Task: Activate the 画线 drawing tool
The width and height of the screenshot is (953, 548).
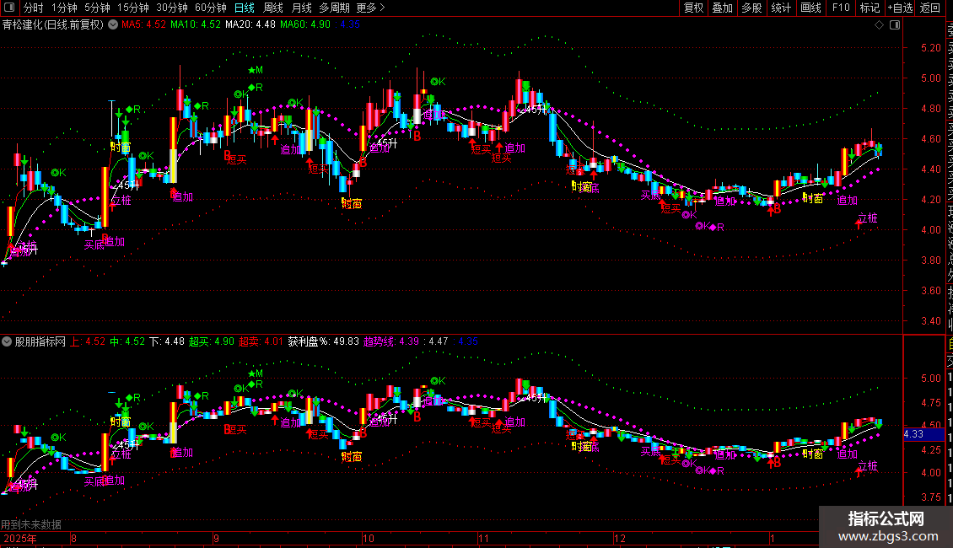Action: tap(810, 8)
